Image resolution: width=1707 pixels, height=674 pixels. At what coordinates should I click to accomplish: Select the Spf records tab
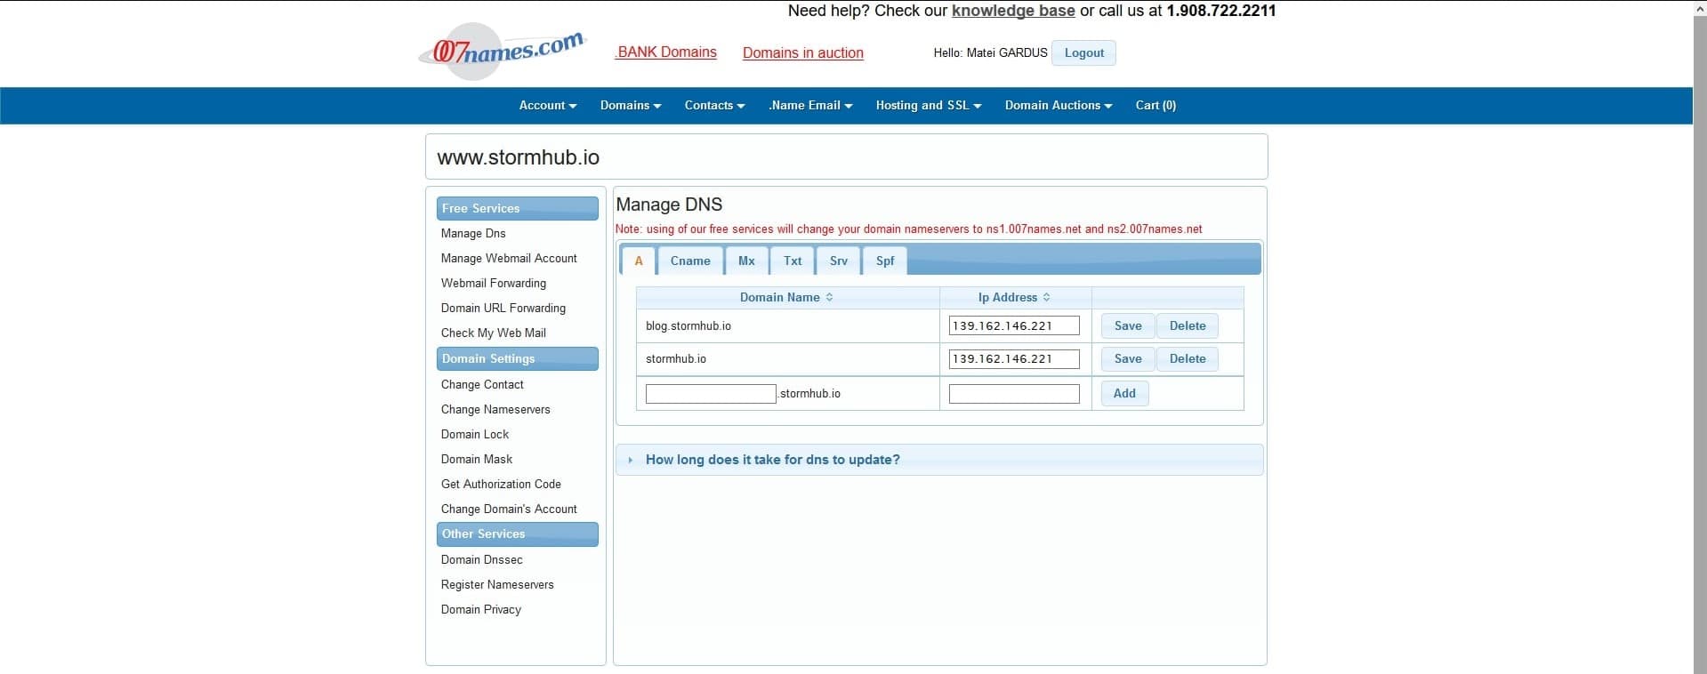(885, 261)
